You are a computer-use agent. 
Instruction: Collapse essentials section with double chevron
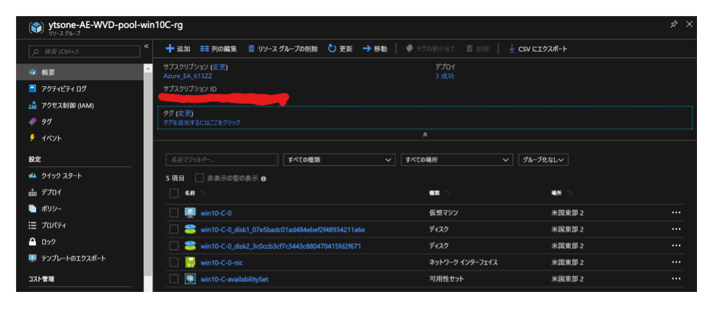(425, 134)
